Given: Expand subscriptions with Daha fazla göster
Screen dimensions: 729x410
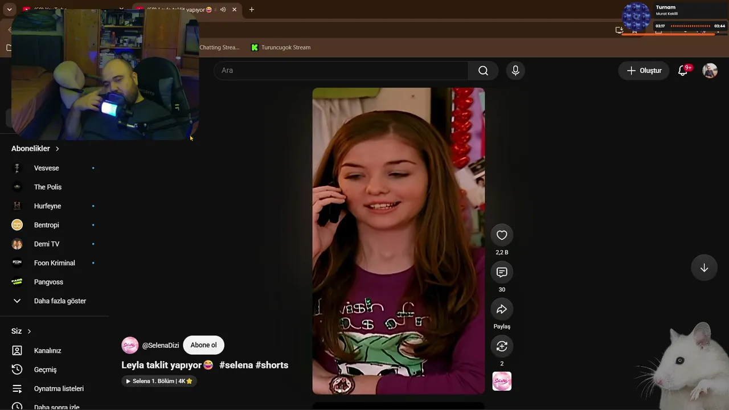Looking at the screenshot, I should pyautogui.click(x=54, y=301).
